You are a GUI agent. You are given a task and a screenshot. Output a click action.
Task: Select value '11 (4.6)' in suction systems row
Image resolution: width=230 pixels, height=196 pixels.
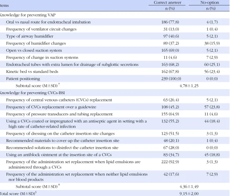click(x=170, y=57)
